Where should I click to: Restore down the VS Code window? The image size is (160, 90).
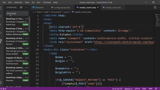(153, 2)
